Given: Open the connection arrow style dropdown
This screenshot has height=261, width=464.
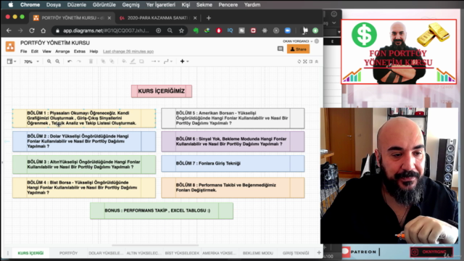Looking at the screenshot, I should pos(155,62).
